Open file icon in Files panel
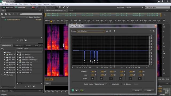Image resolution: width=171 pixels, height=96 pixels. [2, 14]
